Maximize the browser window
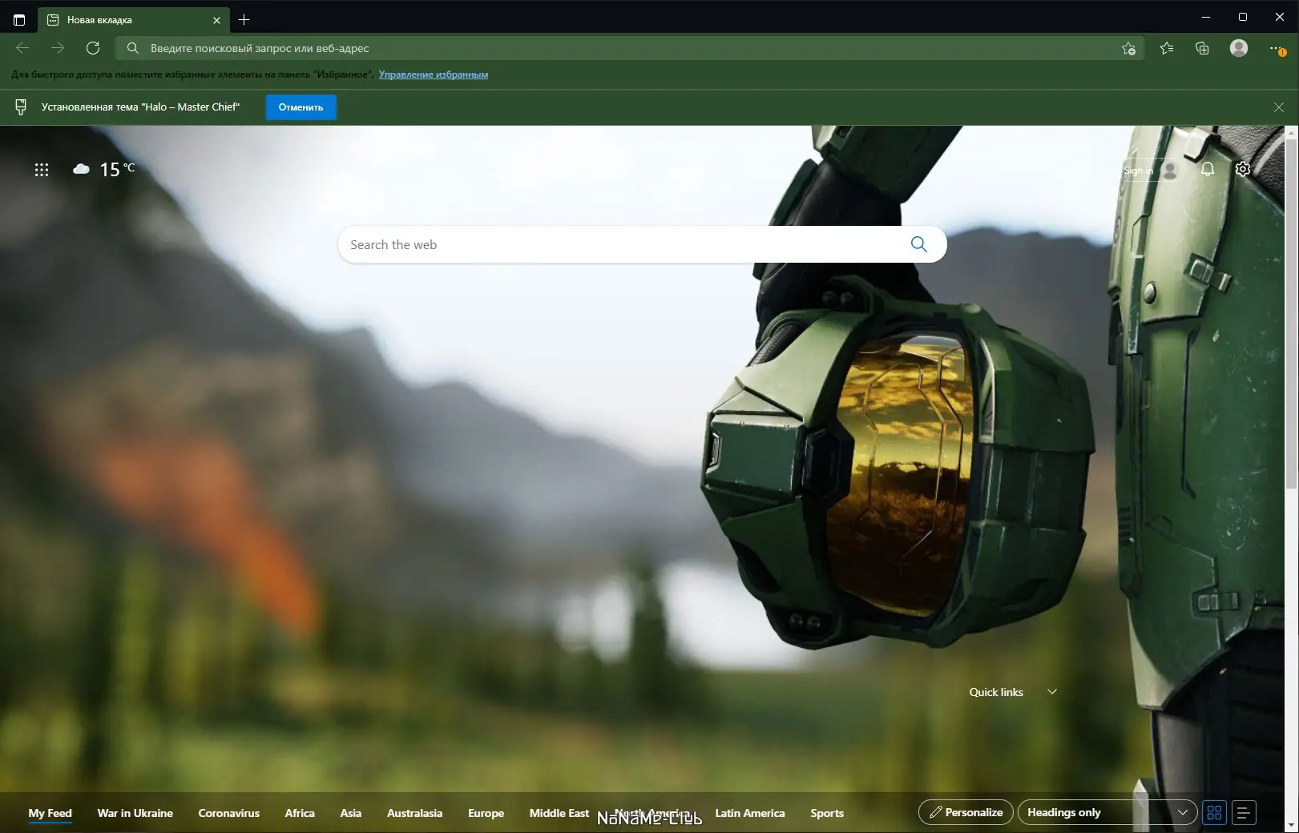The image size is (1299, 833). point(1243,17)
